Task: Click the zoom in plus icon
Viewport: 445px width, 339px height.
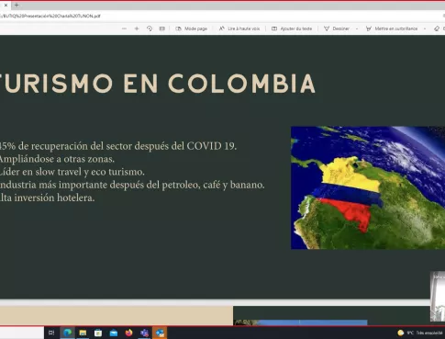Action: pos(137,28)
